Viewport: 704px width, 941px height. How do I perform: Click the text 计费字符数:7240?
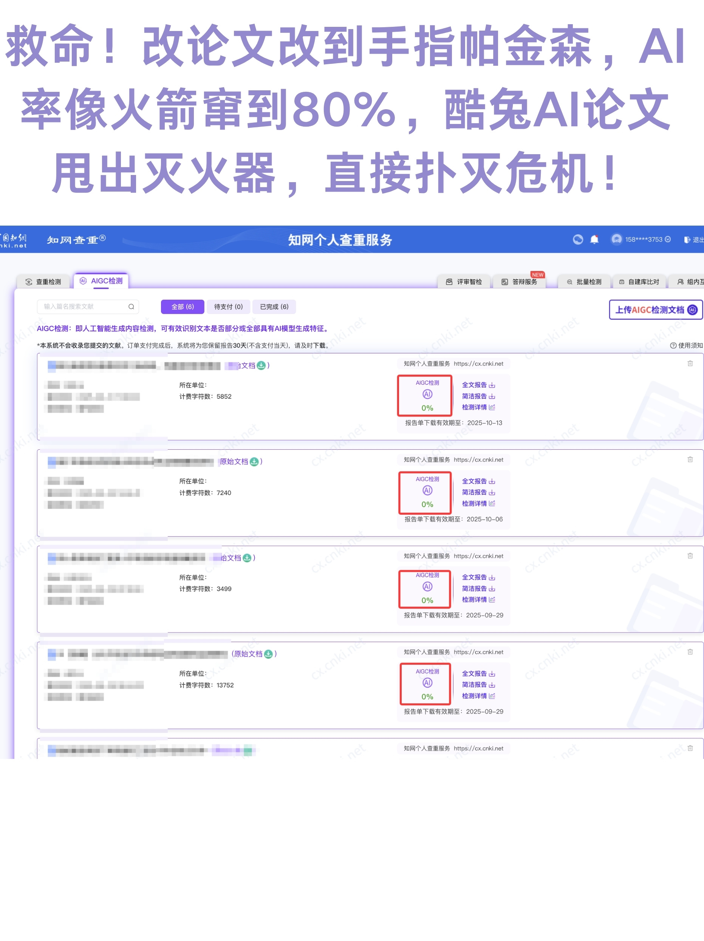tap(206, 493)
